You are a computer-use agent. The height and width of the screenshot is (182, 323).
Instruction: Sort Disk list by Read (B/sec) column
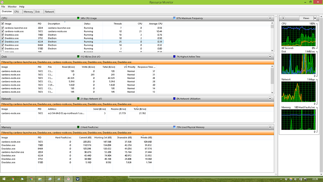coord(68,67)
